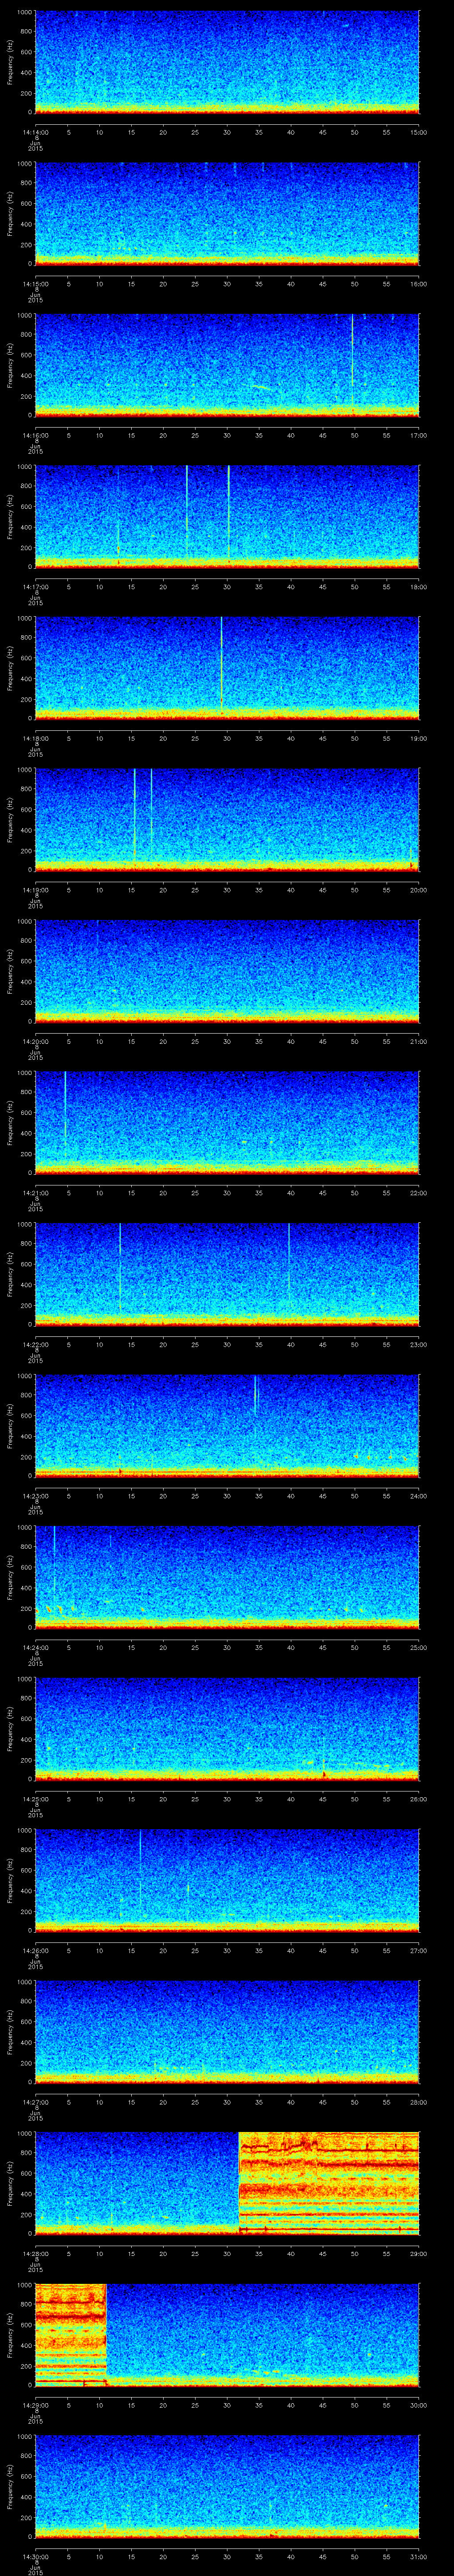The height and width of the screenshot is (2576, 454).
Task: Select the 25:00 end time label
Action: click(x=418, y=1647)
